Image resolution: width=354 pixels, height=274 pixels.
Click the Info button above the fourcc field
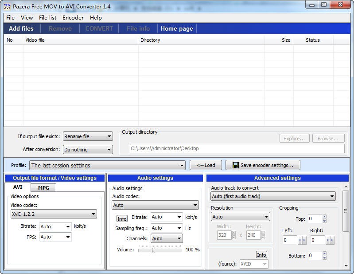[261, 254]
